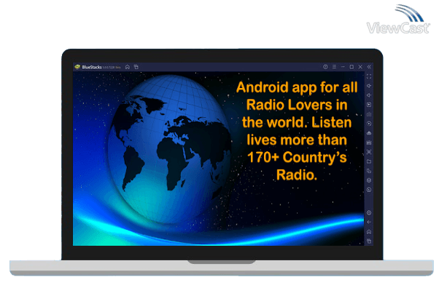Close the BlueStacks window

[x=360, y=67]
